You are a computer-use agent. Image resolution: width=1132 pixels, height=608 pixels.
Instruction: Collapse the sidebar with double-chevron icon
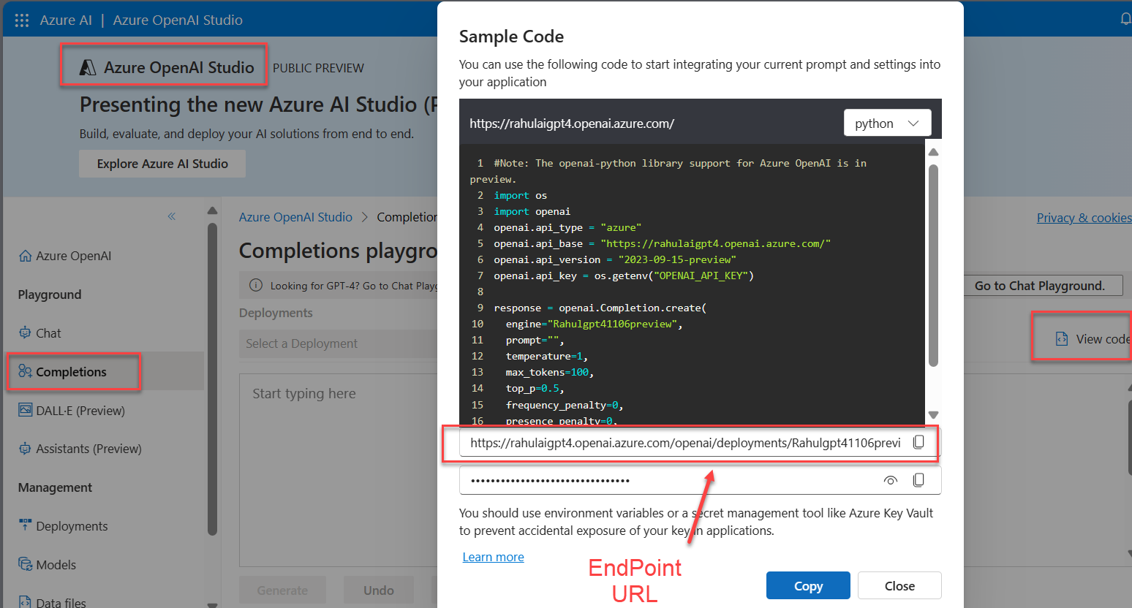pyautogui.click(x=172, y=216)
